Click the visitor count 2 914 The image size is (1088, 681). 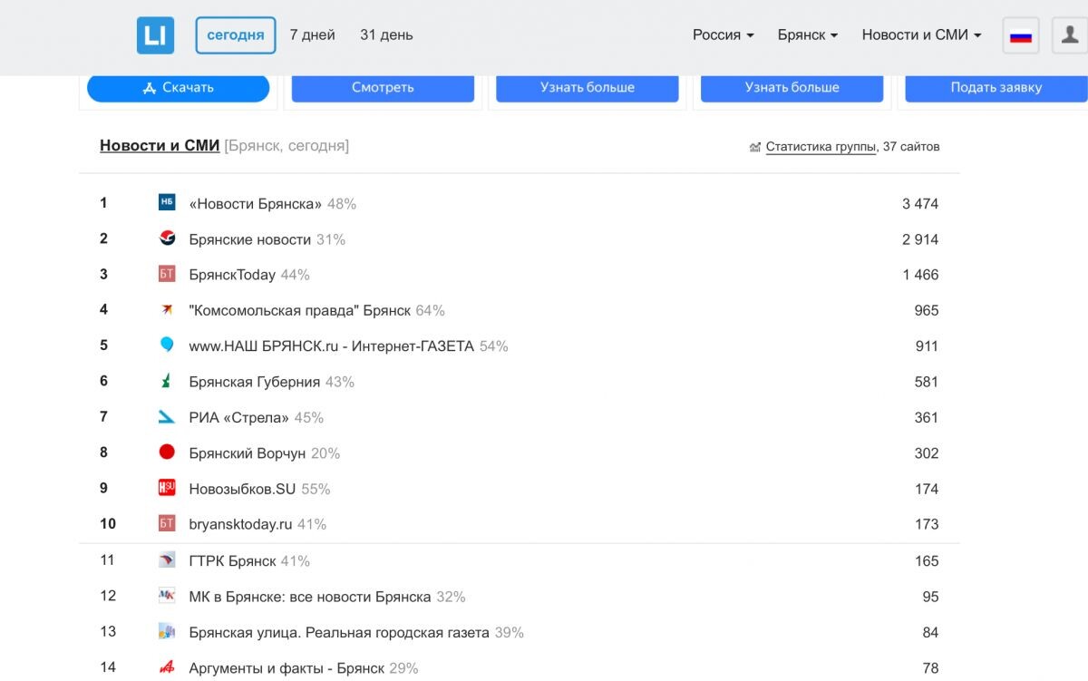pos(920,239)
